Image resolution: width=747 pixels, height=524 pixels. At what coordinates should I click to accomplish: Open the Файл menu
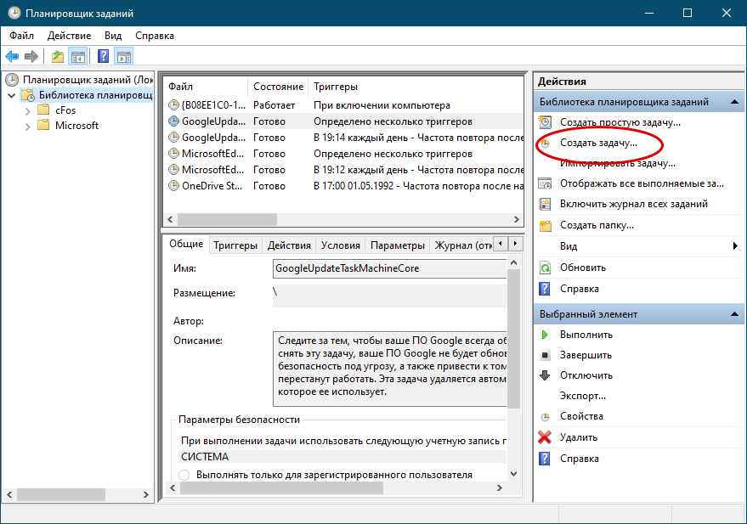[22, 36]
